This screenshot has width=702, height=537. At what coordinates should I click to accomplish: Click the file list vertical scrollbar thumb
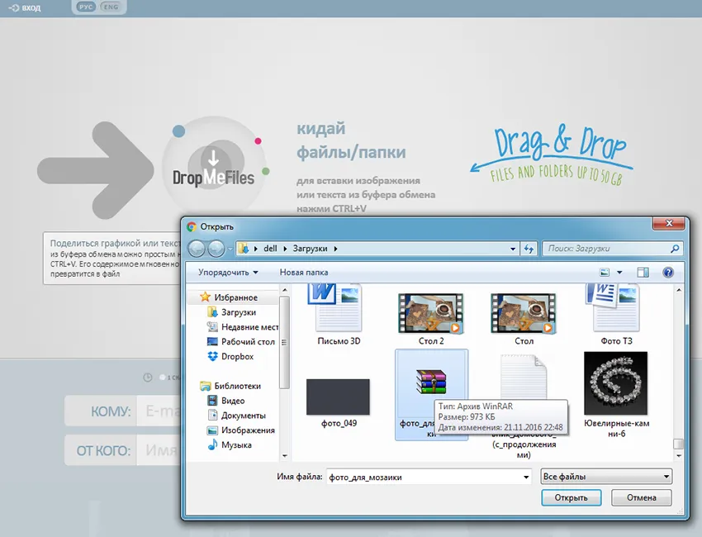(679, 444)
